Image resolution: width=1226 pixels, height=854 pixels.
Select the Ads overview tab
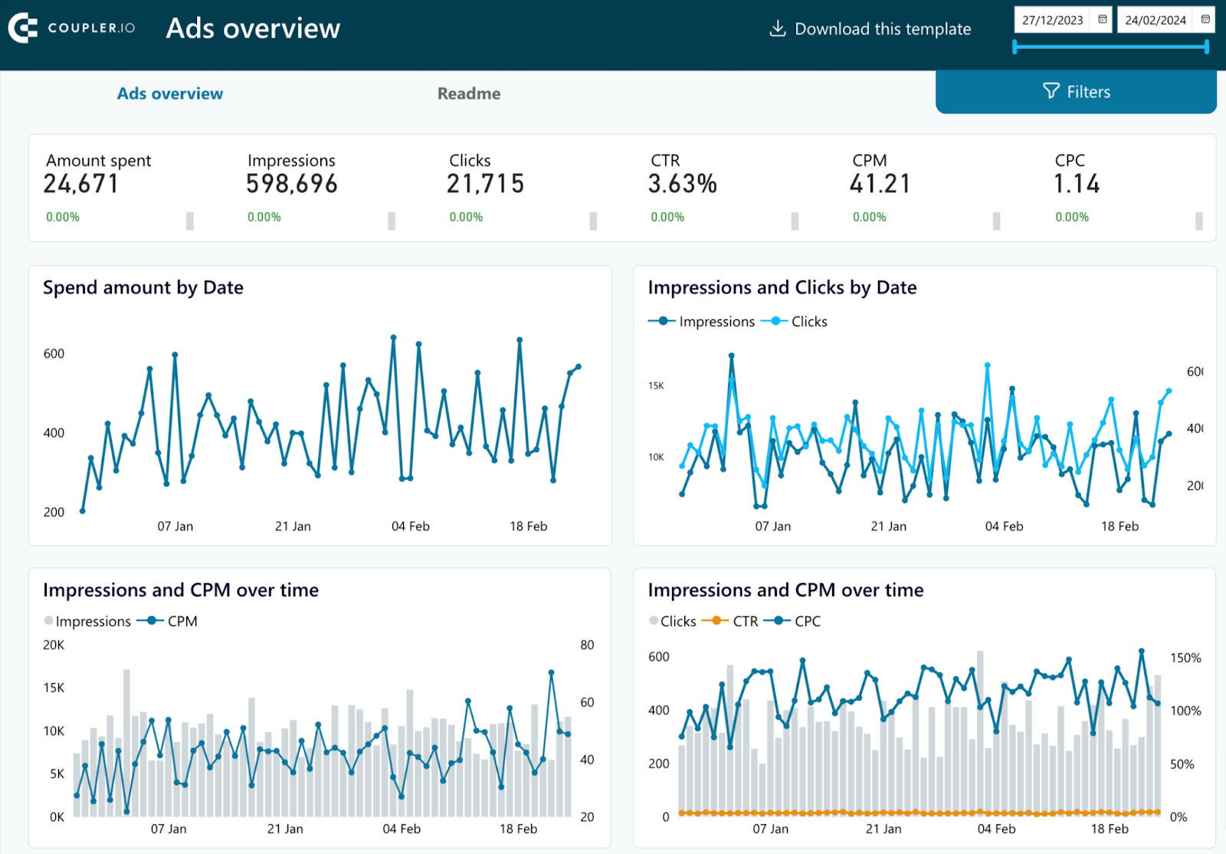169,93
